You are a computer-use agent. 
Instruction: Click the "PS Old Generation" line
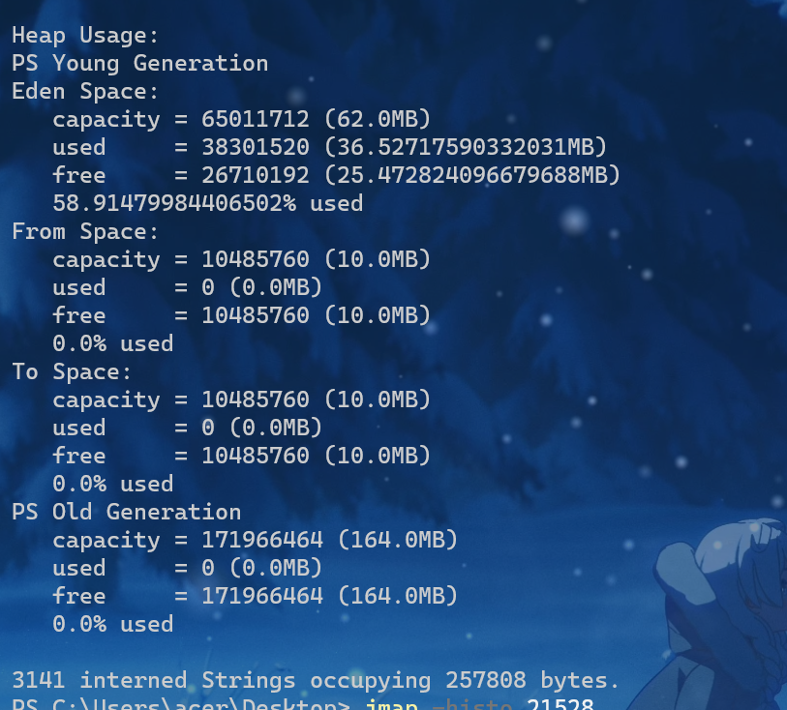(x=126, y=512)
